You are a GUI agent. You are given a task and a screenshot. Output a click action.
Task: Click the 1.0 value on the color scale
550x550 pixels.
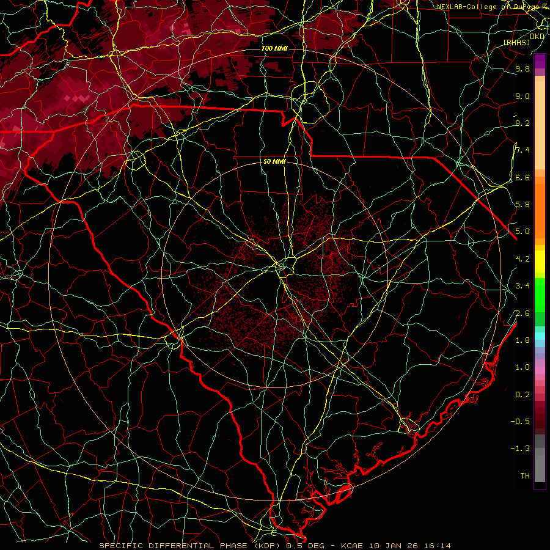tap(522, 367)
